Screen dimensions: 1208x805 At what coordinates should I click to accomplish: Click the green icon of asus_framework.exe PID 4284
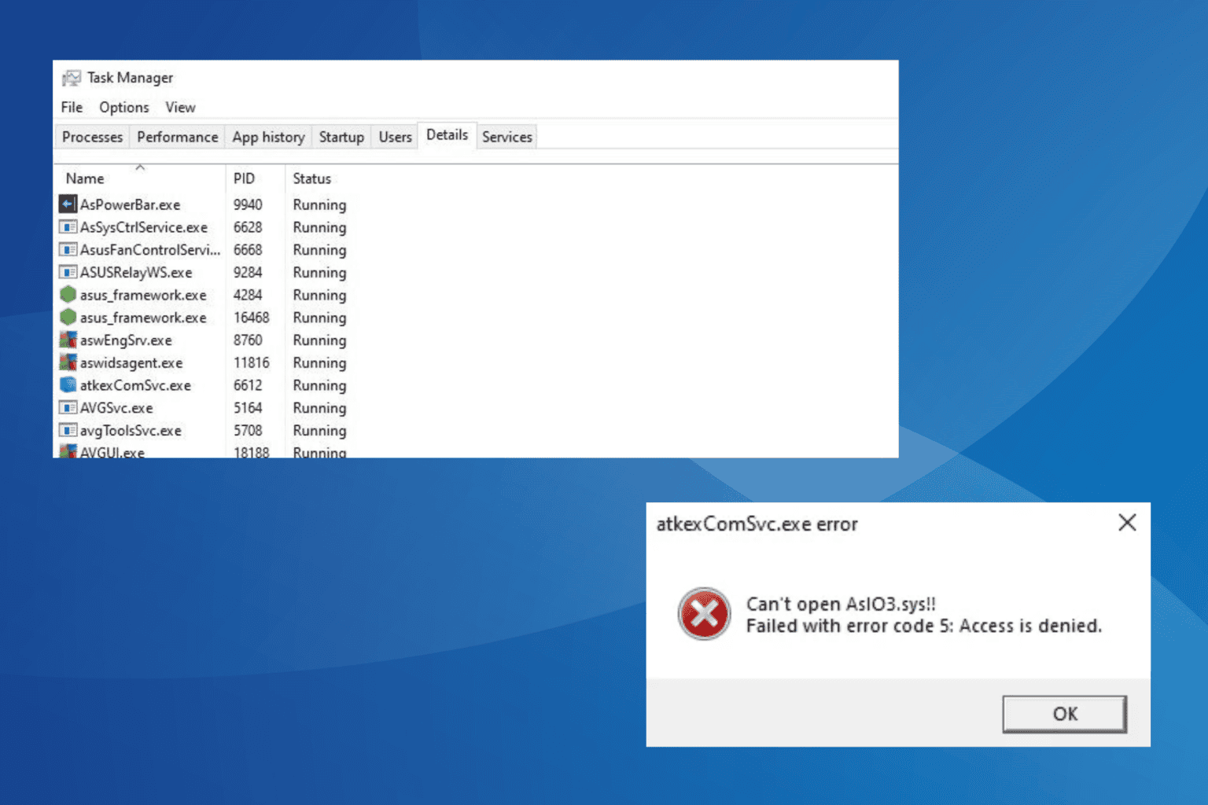(x=68, y=295)
